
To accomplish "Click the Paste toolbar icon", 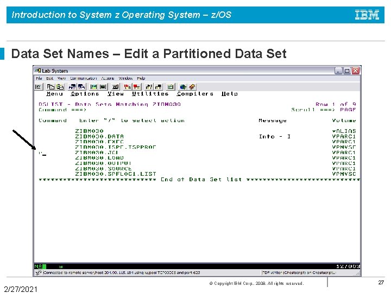I will 60,87.
